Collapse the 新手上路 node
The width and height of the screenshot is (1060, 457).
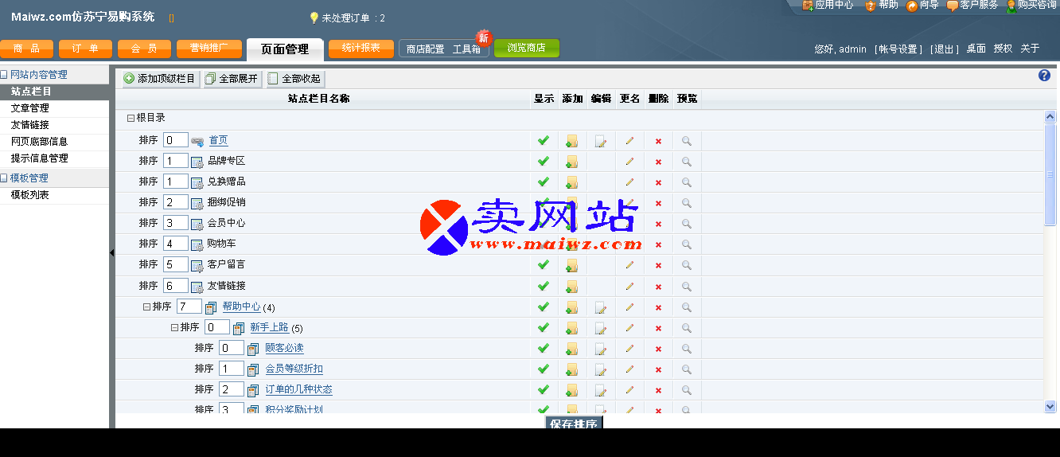tap(174, 327)
